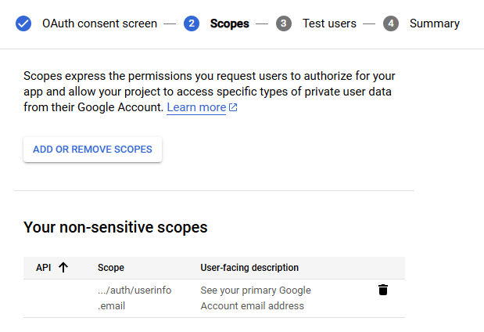Click the User-facing description column header
Screen dimensions: 484x332
pyautogui.click(x=249, y=268)
